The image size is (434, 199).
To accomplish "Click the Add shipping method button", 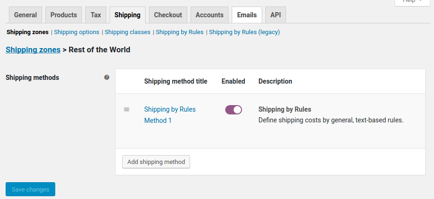I will pyautogui.click(x=156, y=162).
